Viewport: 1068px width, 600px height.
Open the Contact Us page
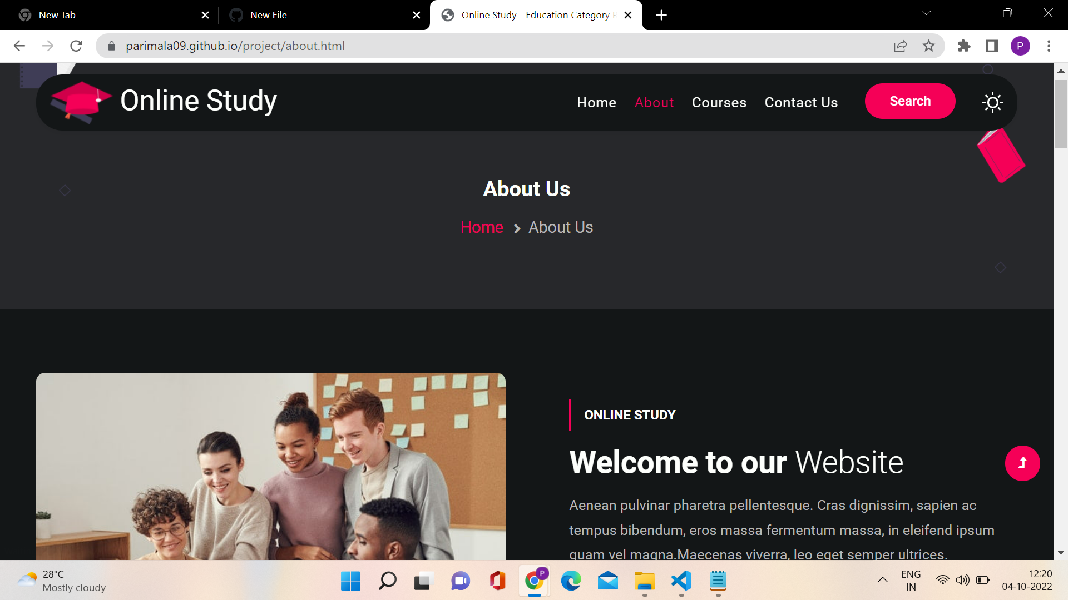pyautogui.click(x=800, y=103)
